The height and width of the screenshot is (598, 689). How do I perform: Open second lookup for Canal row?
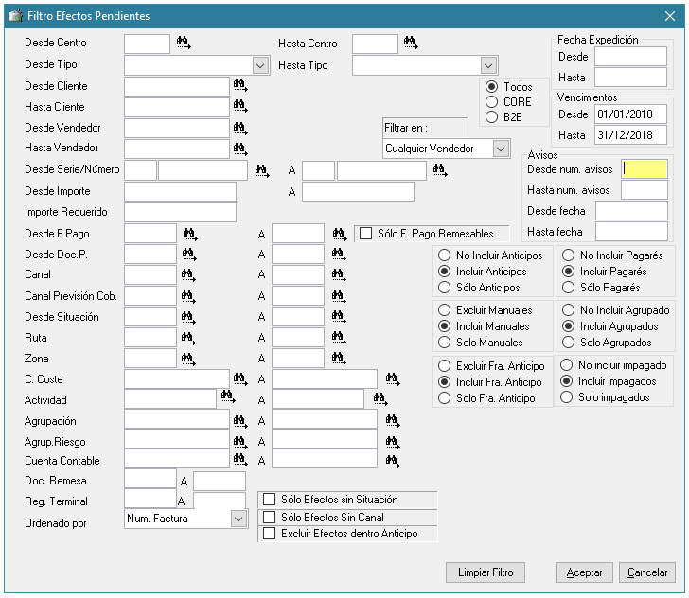coord(339,275)
